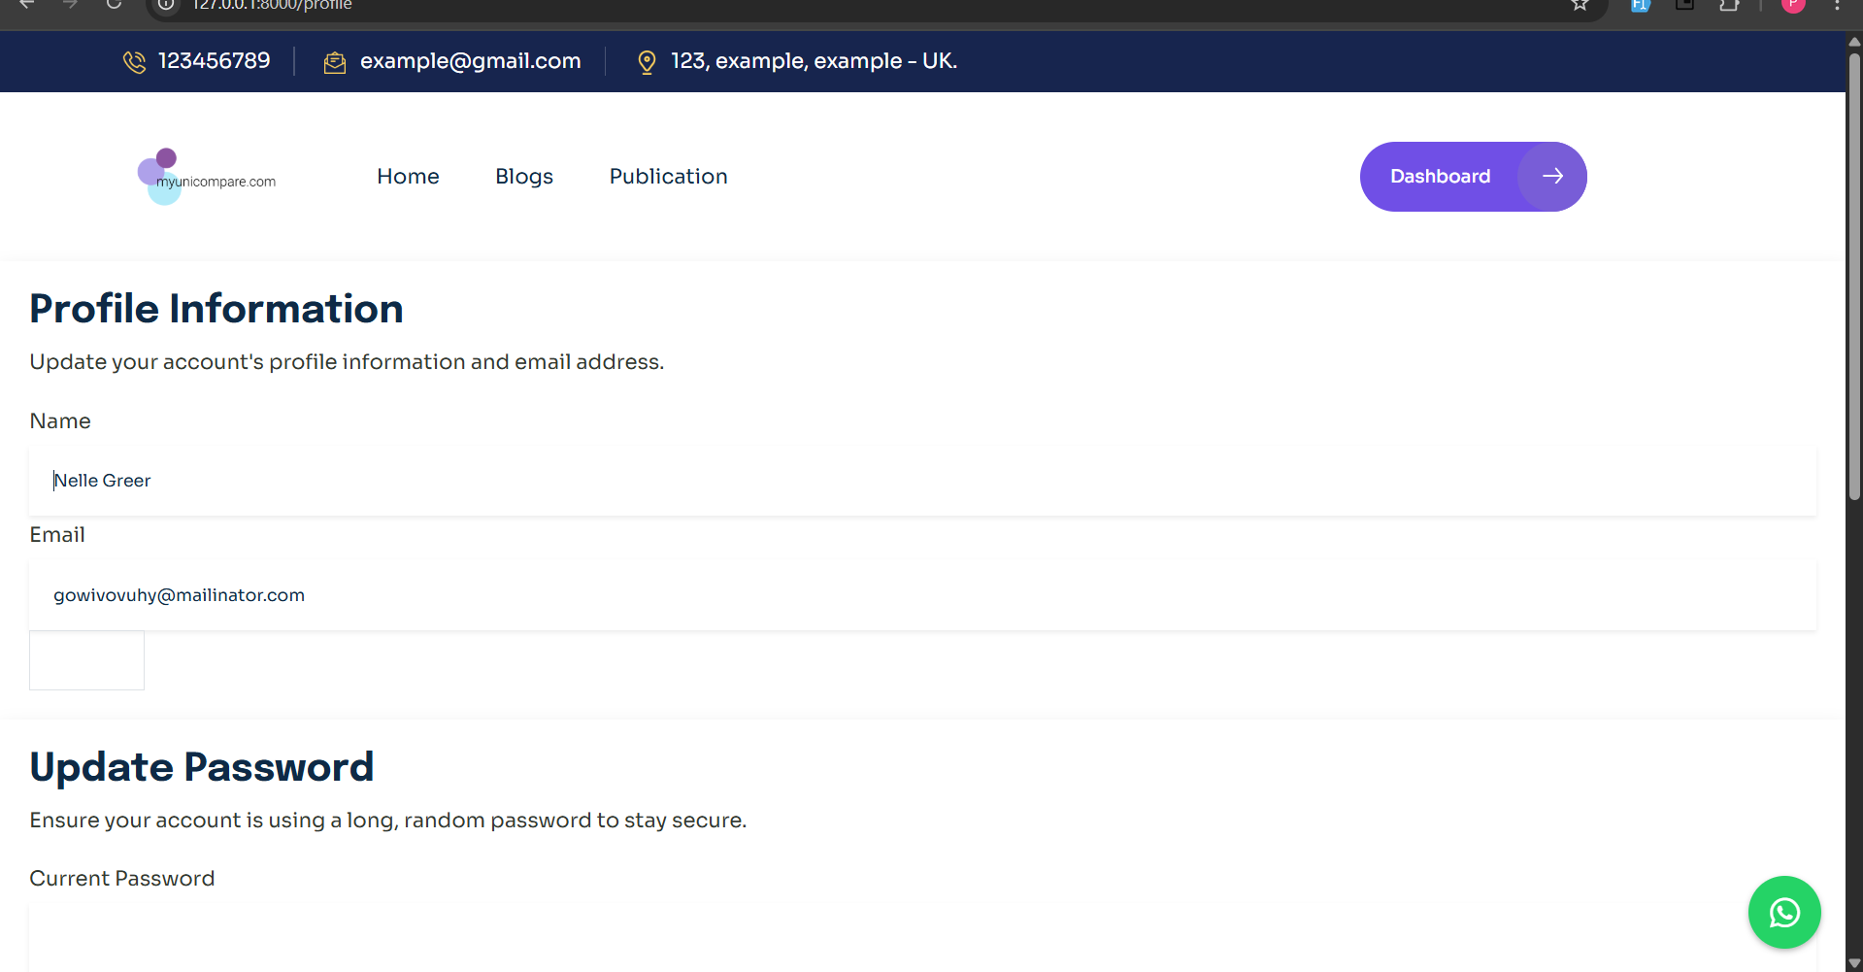This screenshot has width=1863, height=972.
Task: Click the arrow on Dashboard button
Action: [x=1552, y=176]
